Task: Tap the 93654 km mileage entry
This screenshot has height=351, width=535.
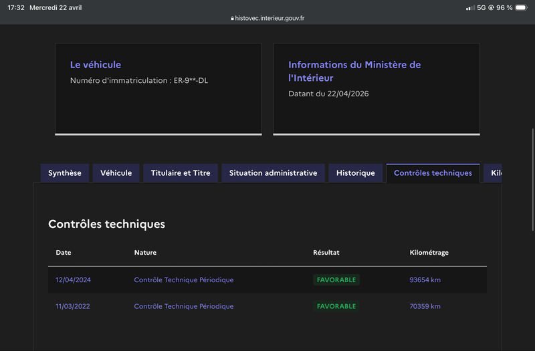Action: pyautogui.click(x=425, y=279)
